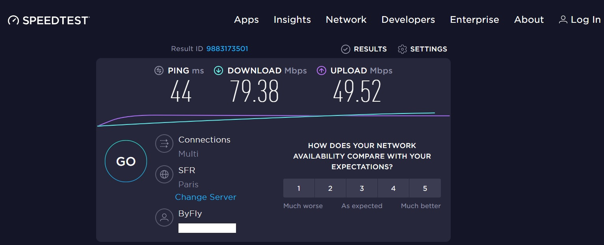This screenshot has width=604, height=245.
Task: Open the SETTINGS page
Action: (429, 49)
